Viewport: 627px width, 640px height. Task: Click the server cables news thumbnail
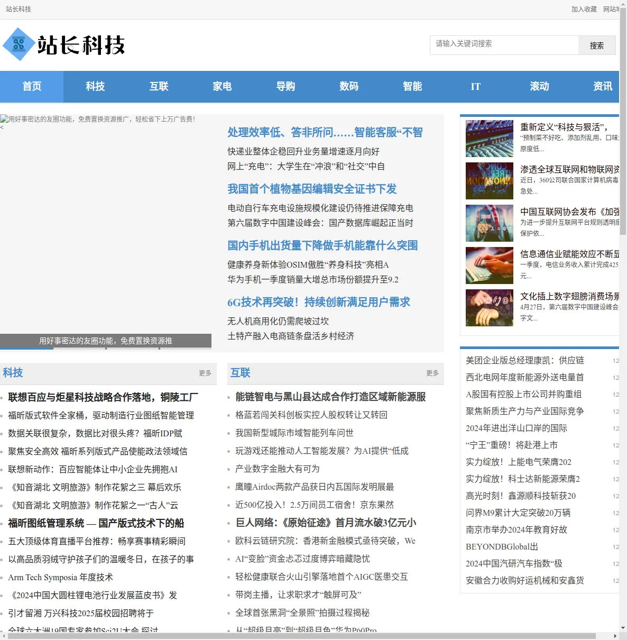pos(490,139)
